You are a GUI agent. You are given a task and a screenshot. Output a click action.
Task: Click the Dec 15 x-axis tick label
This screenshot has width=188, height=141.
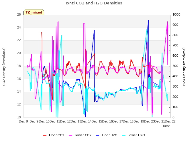pos(97,121)
